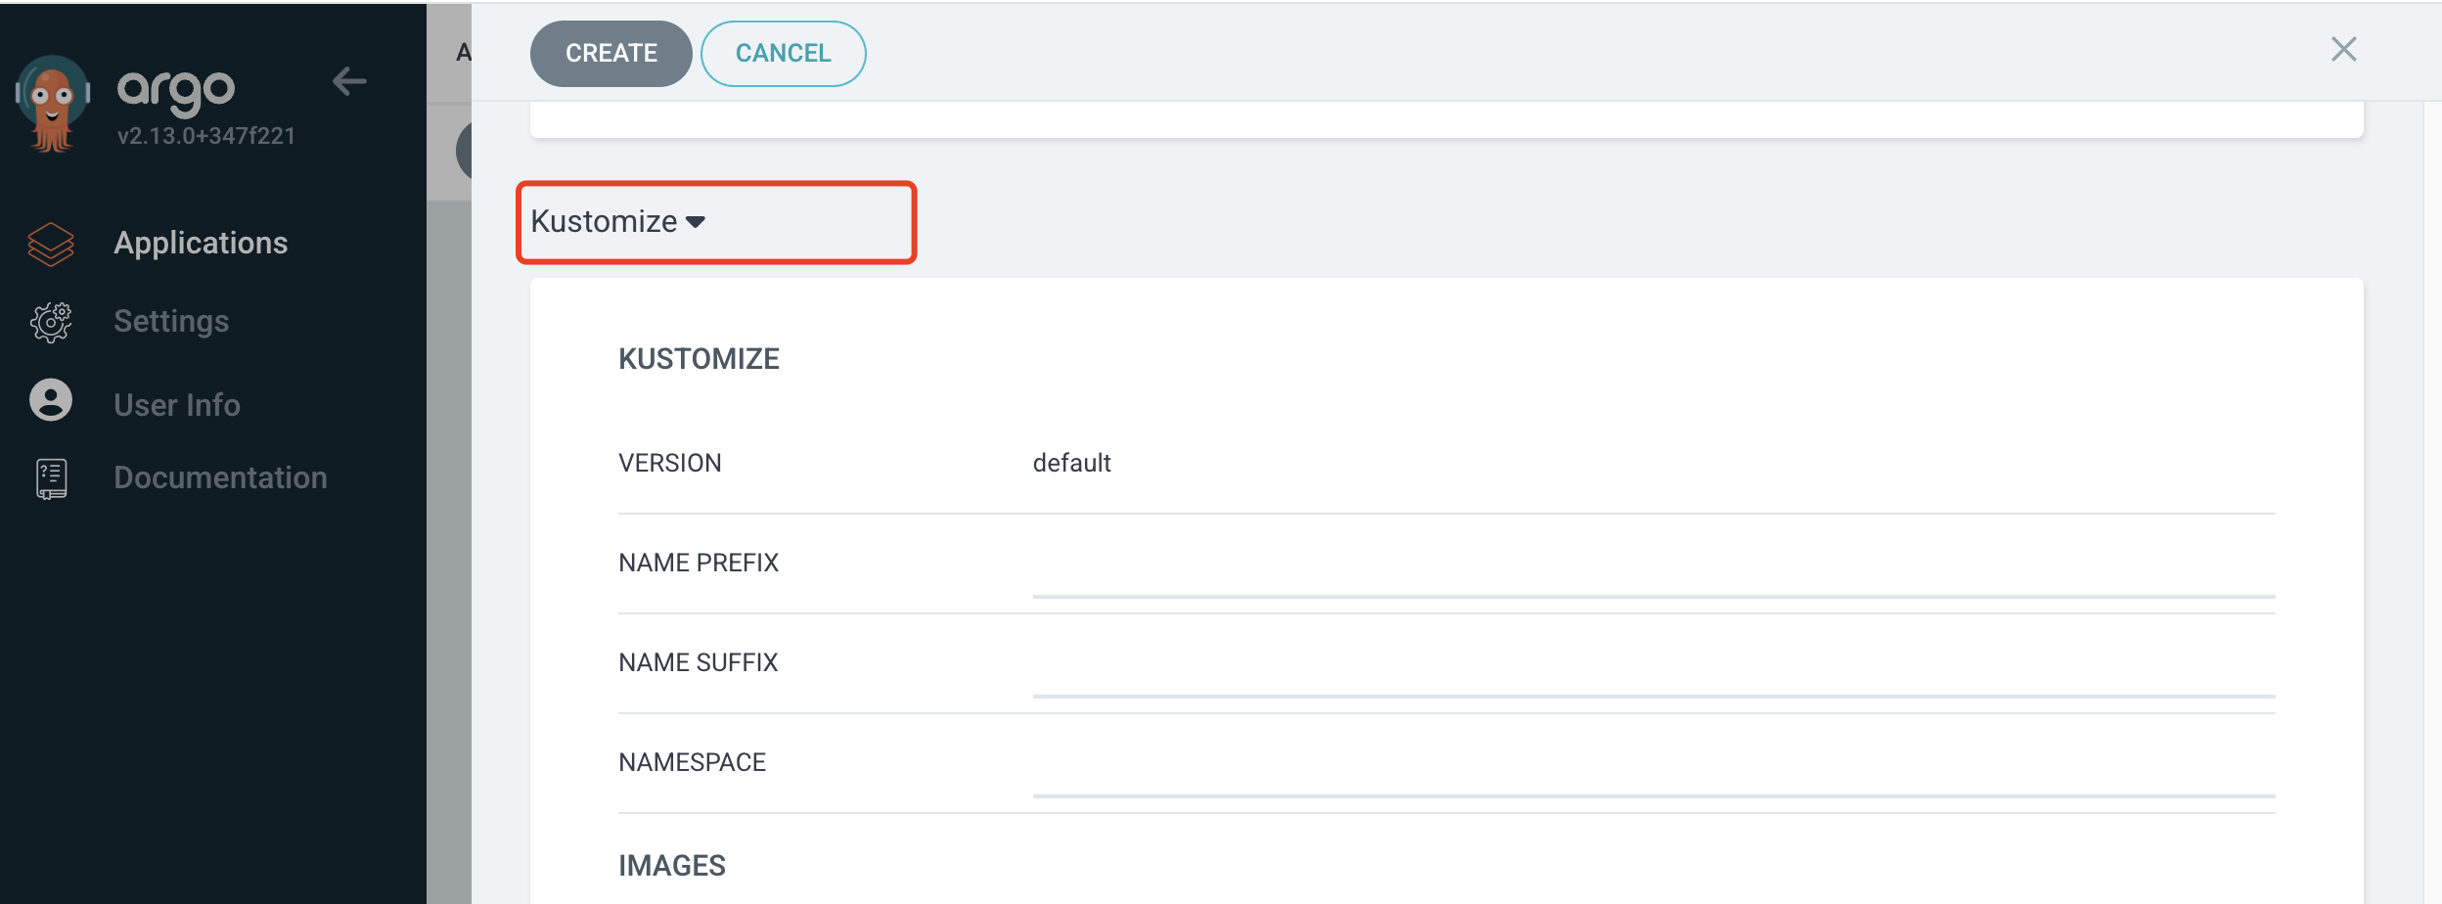The image size is (2442, 904).
Task: Click the User Info avatar icon
Action: 51,400
